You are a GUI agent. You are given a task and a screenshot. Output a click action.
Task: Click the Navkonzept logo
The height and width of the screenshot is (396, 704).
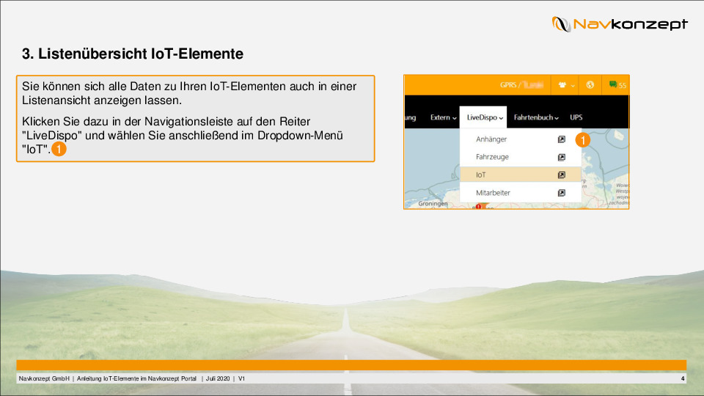pos(620,23)
